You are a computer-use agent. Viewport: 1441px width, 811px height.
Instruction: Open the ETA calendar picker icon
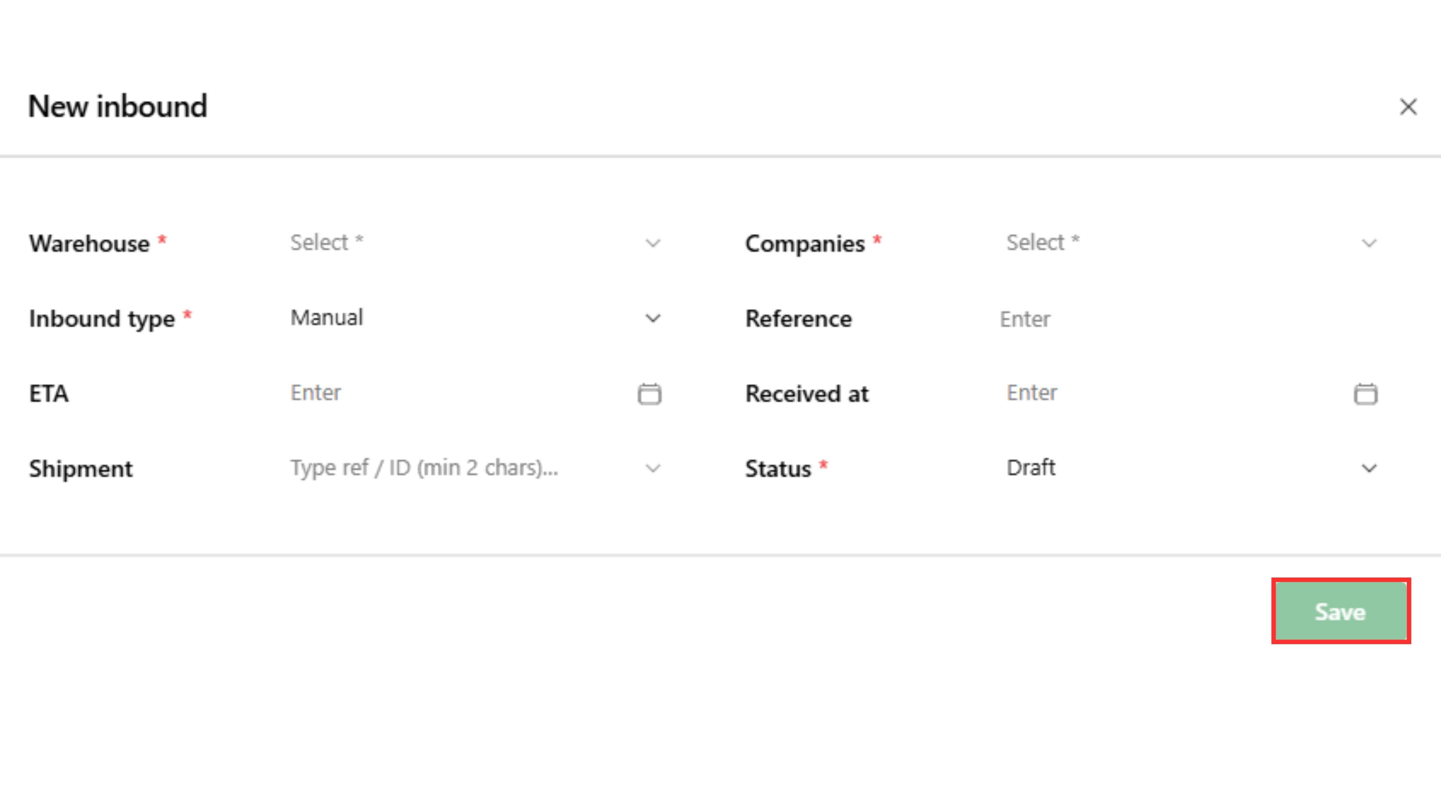pyautogui.click(x=649, y=394)
